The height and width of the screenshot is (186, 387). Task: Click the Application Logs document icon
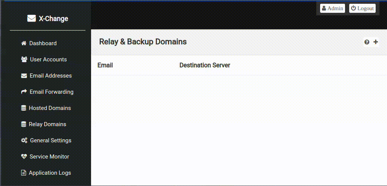tap(23, 173)
